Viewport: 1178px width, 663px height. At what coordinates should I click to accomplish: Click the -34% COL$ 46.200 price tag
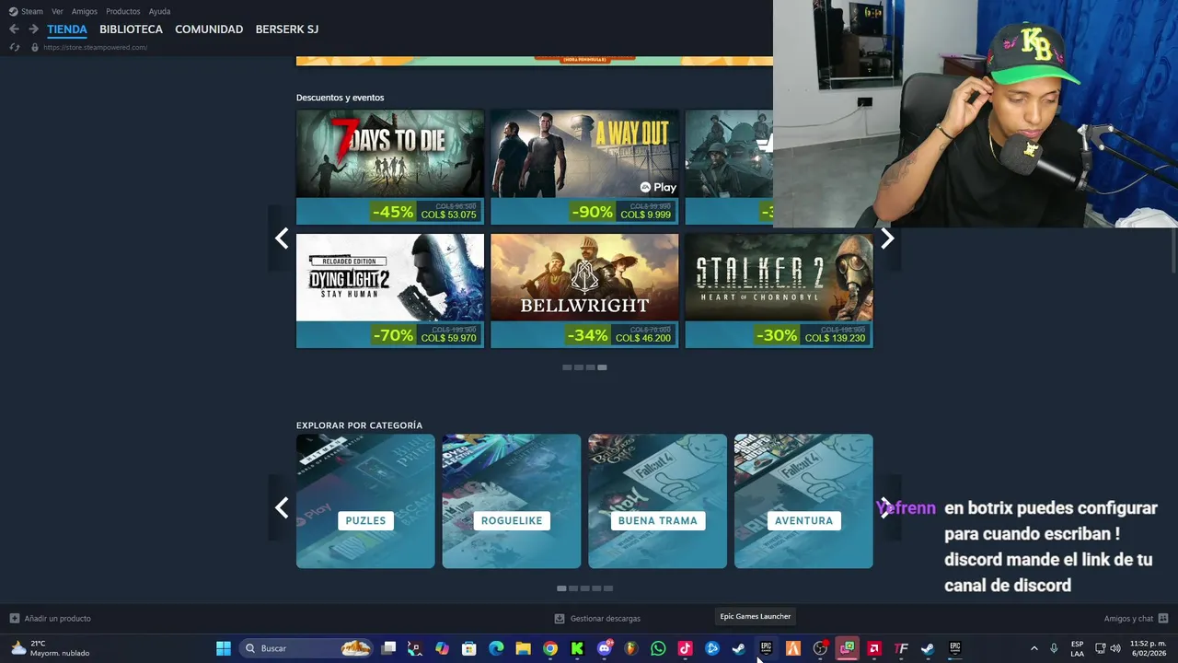(619, 335)
